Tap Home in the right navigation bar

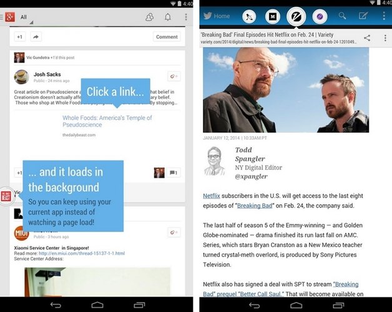tap(296, 305)
